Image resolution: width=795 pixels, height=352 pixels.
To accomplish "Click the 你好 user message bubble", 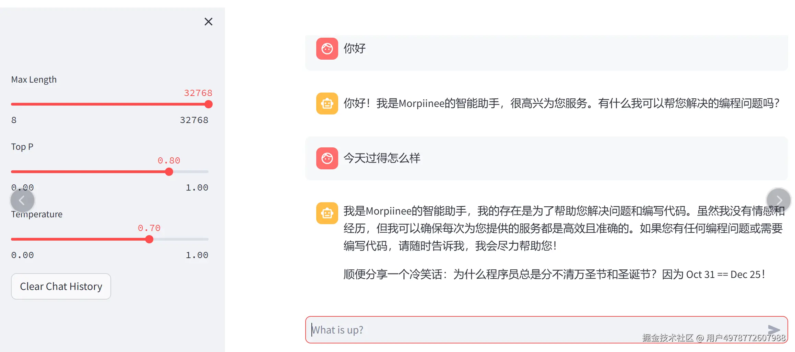I will 355,48.
